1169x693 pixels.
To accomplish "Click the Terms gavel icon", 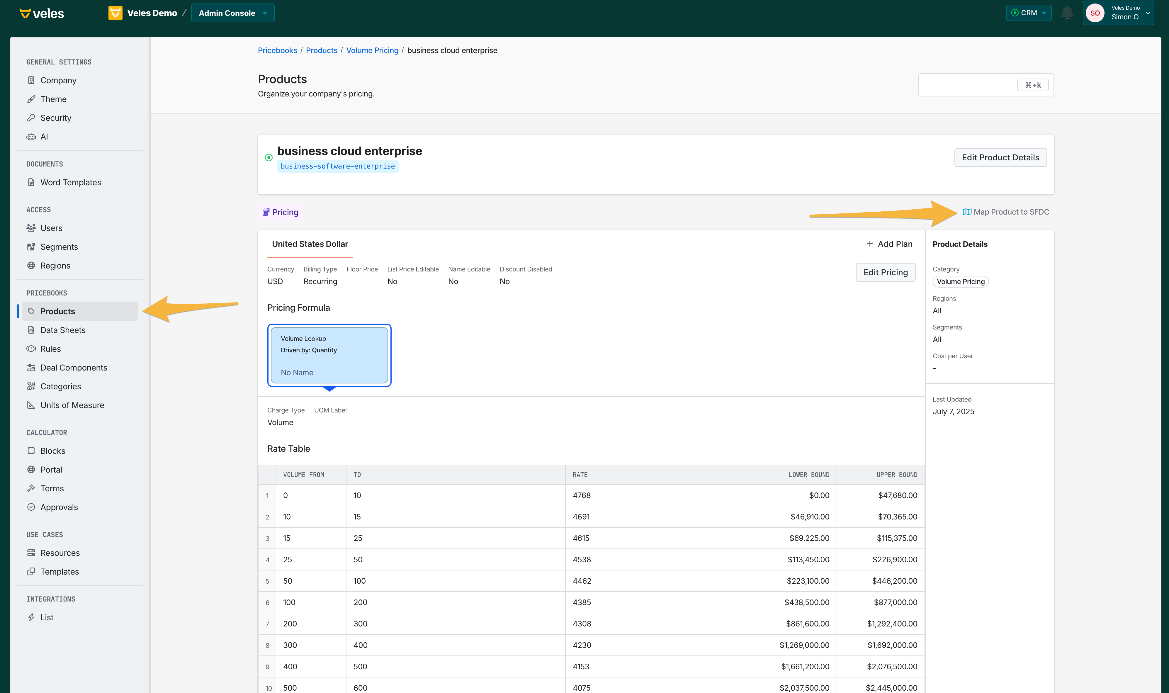I will tap(31, 488).
